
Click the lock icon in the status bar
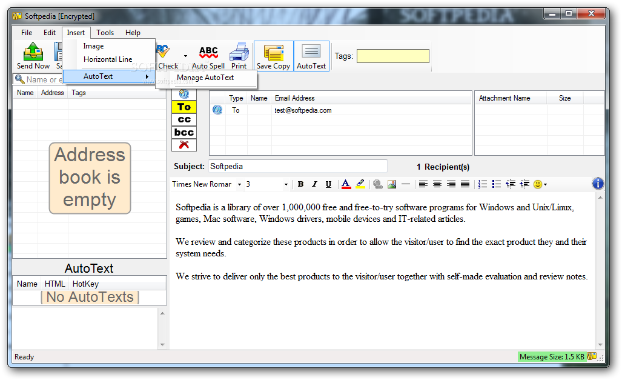point(592,356)
